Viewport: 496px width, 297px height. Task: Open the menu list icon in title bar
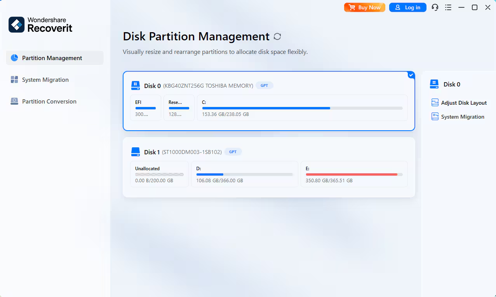448,7
